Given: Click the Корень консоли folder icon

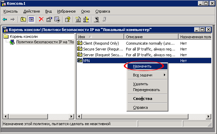Looking at the screenshot, I should (x=6, y=36).
